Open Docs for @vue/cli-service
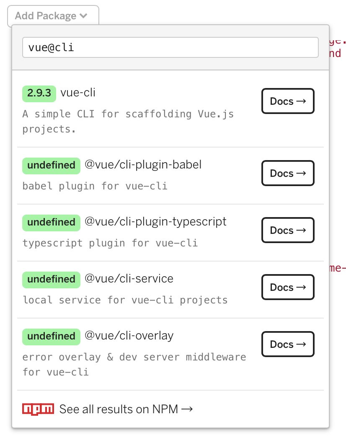The height and width of the screenshot is (443, 346). [288, 288]
